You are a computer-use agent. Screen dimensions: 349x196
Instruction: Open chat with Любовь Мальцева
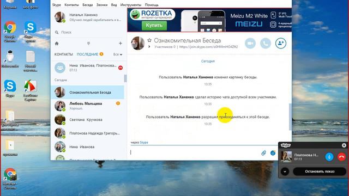[x=87, y=106]
